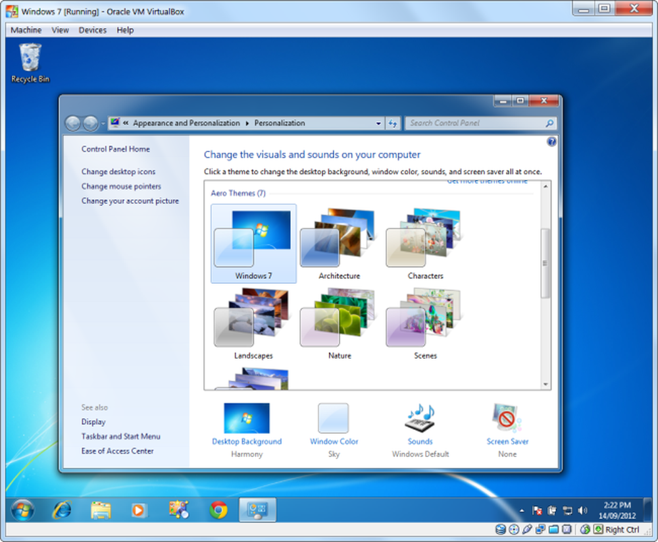Click the Window Color text link
The width and height of the screenshot is (658, 542).
tap(334, 442)
